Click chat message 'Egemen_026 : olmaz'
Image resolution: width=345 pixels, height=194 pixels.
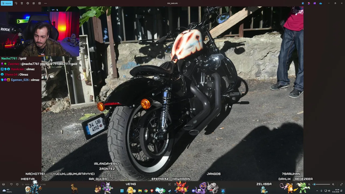pyautogui.click(x=20, y=80)
